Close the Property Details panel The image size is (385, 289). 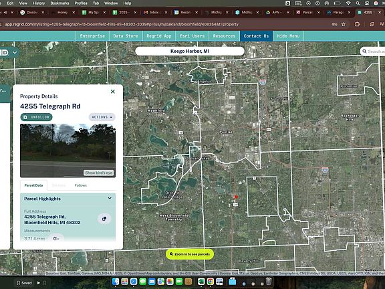pos(113,92)
